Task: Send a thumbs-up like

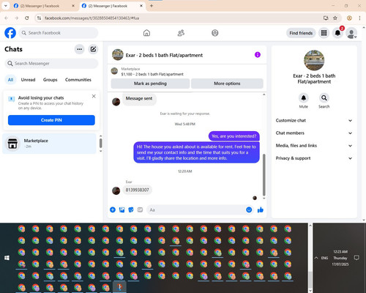Action: (261, 209)
